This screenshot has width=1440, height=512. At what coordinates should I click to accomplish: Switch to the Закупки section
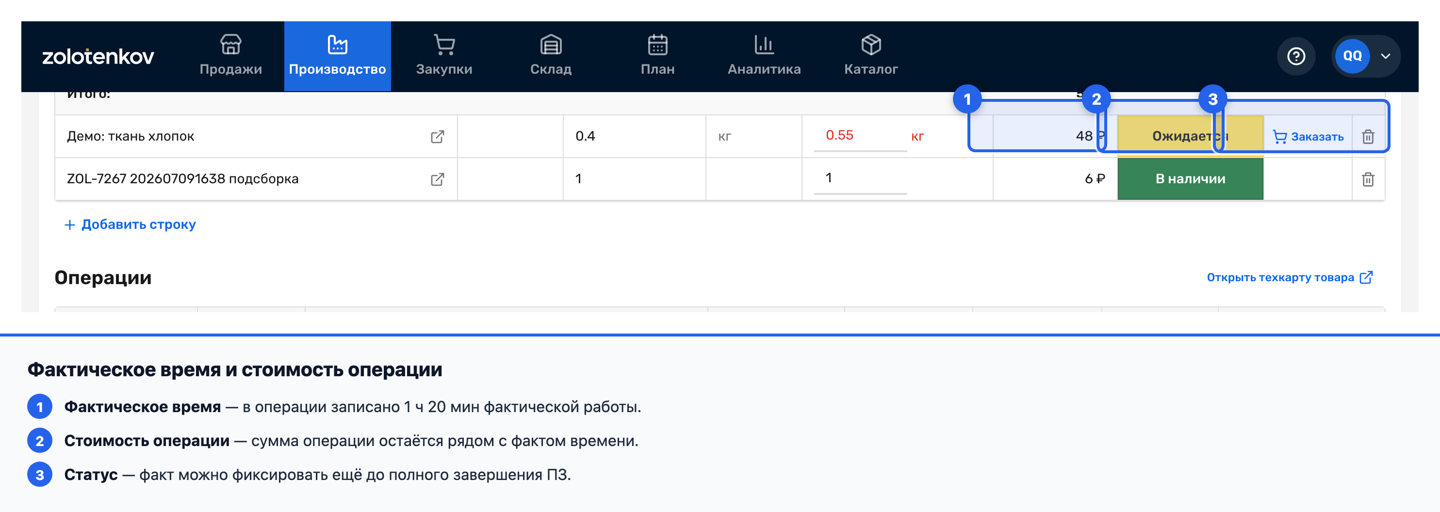pyautogui.click(x=444, y=56)
